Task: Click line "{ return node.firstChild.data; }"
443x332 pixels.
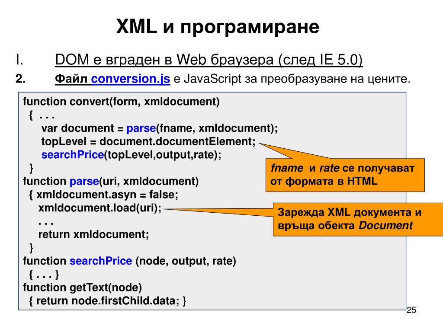Action: (x=108, y=301)
